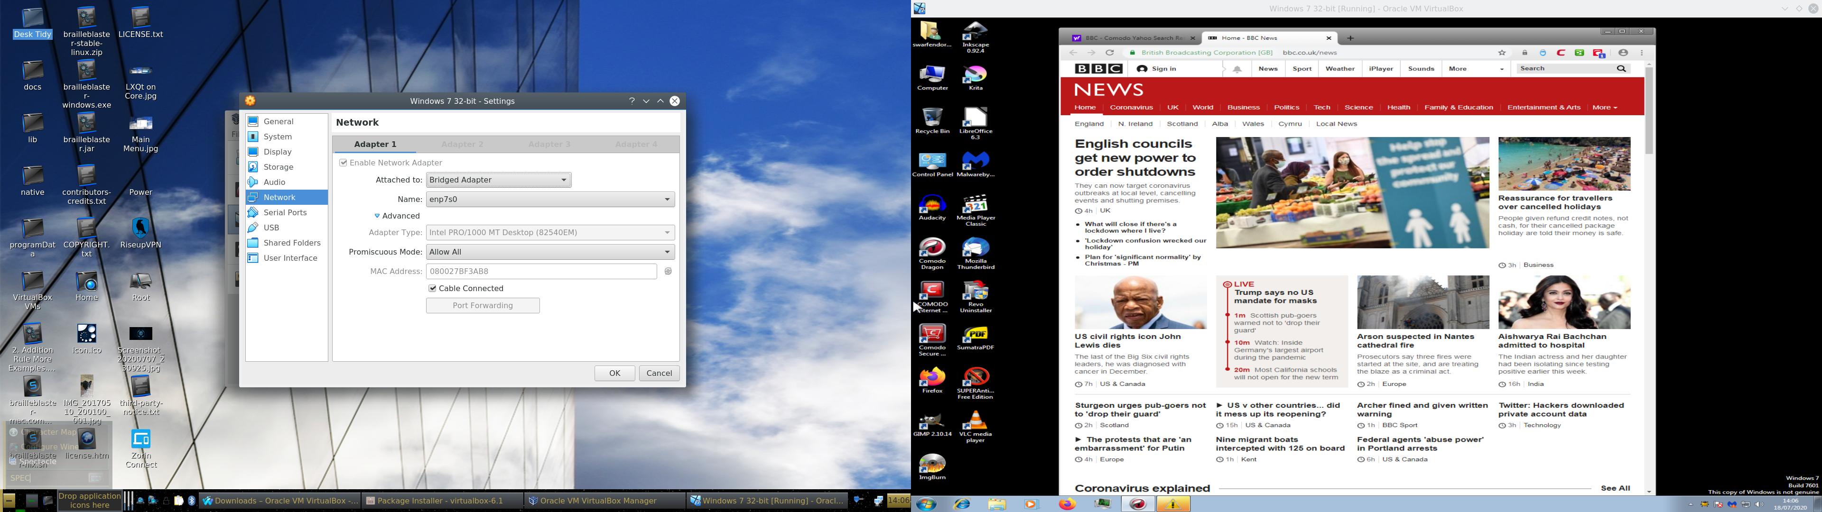Click the OK button in Settings
This screenshot has width=1822, height=512.
614,374
